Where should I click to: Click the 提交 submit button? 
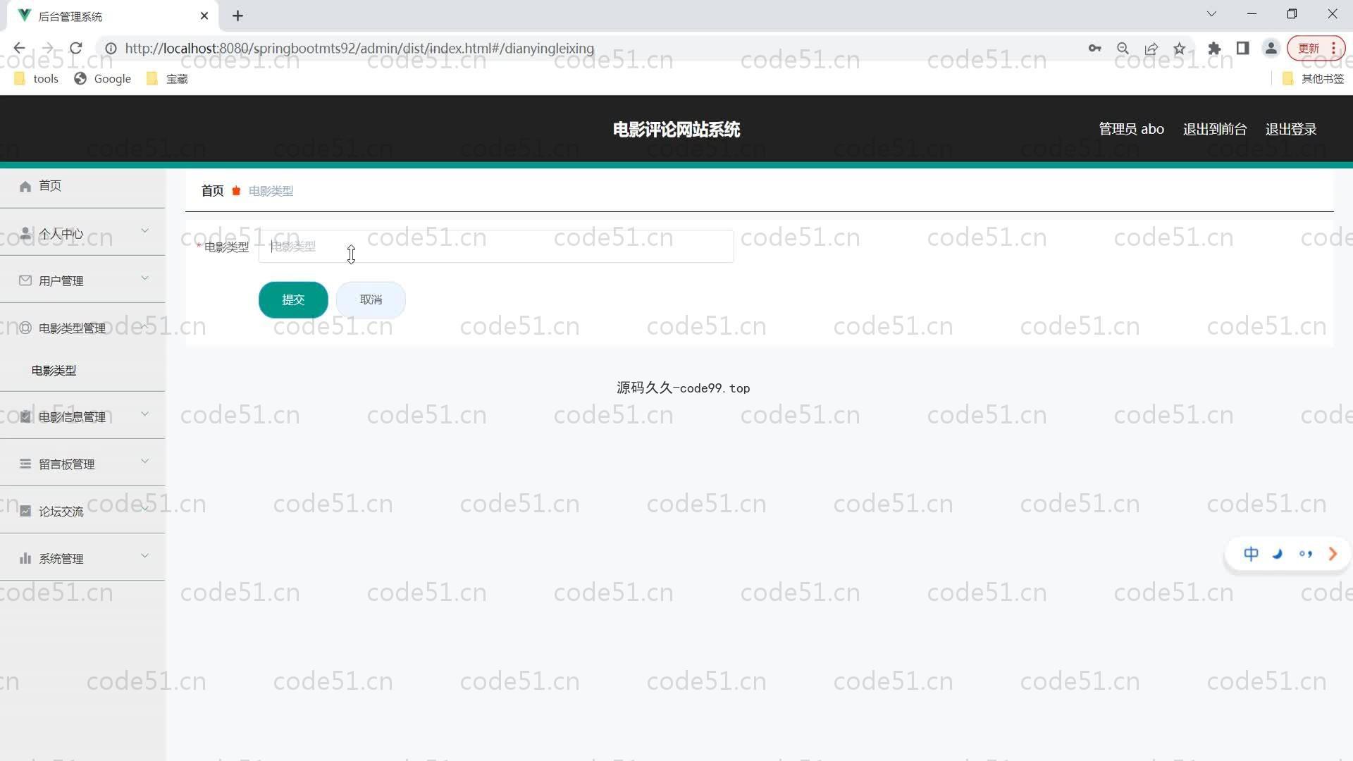tap(293, 300)
